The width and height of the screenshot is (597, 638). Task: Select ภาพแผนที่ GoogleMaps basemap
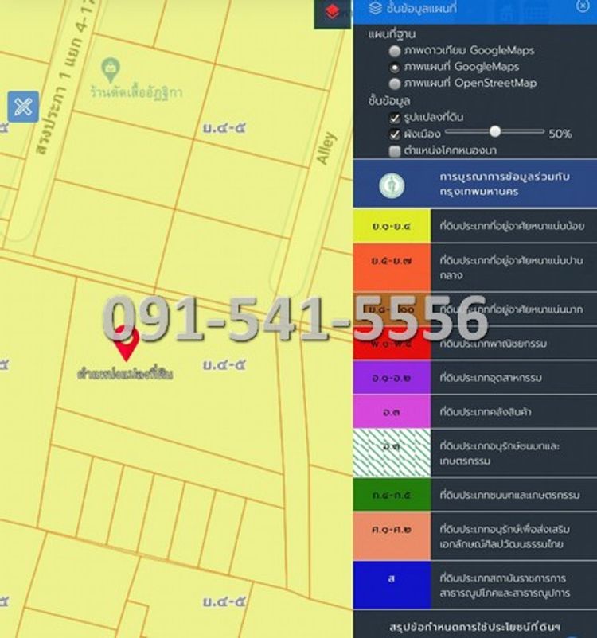point(395,67)
